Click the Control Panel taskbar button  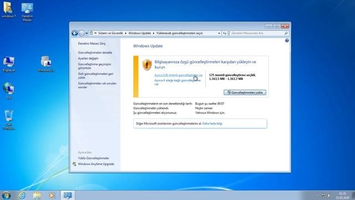pyautogui.click(x=68, y=195)
